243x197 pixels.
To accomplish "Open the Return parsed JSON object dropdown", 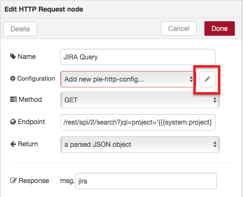I will pyautogui.click(x=140, y=144).
